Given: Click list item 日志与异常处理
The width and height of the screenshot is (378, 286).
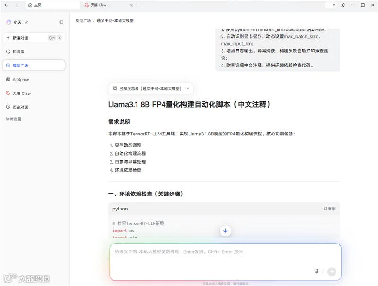Looking at the screenshot, I should click(x=130, y=162).
